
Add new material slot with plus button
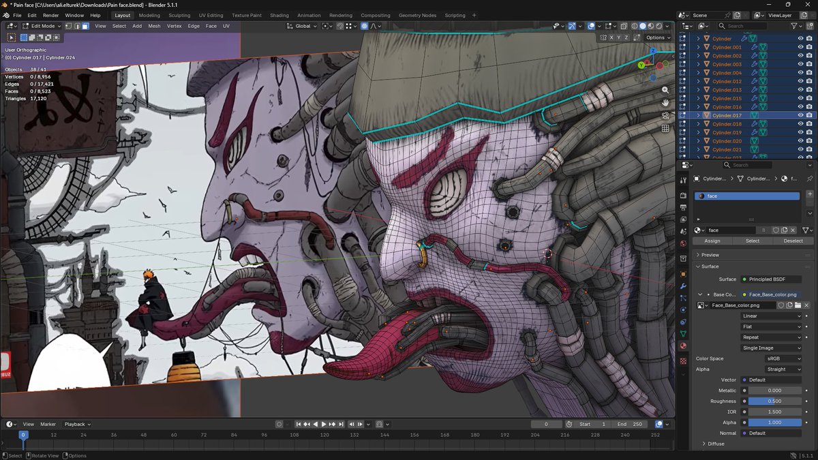[808, 195]
